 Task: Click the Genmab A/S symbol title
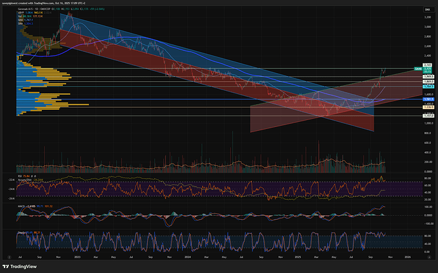[25, 10]
